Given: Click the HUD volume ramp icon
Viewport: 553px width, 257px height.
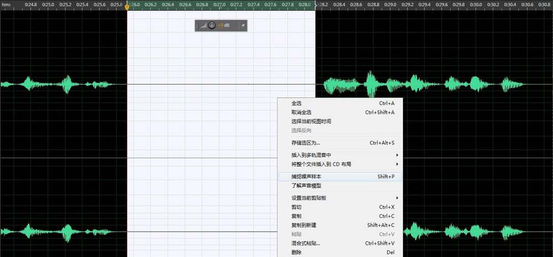Looking at the screenshot, I should 203,25.
